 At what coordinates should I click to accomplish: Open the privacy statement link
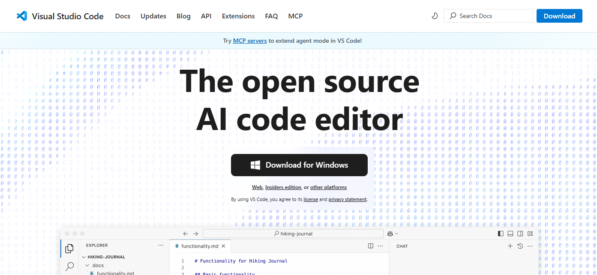(348, 199)
